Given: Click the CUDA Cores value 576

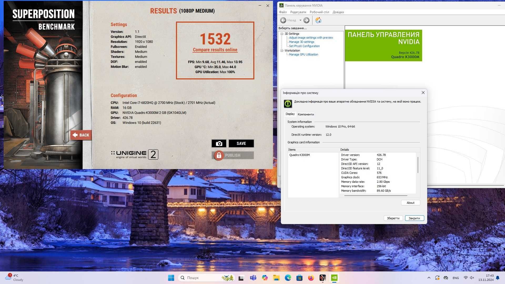Looking at the screenshot, I should click(x=379, y=173).
